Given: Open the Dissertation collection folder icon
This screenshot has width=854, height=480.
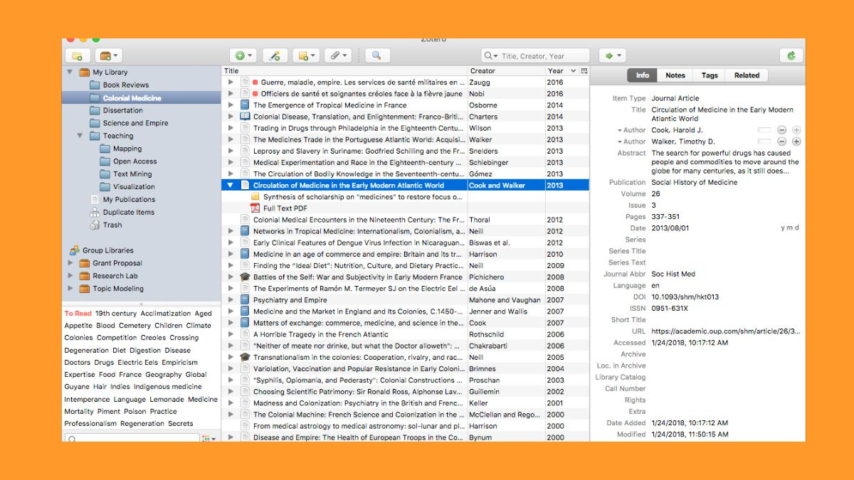Looking at the screenshot, I should click(x=95, y=110).
